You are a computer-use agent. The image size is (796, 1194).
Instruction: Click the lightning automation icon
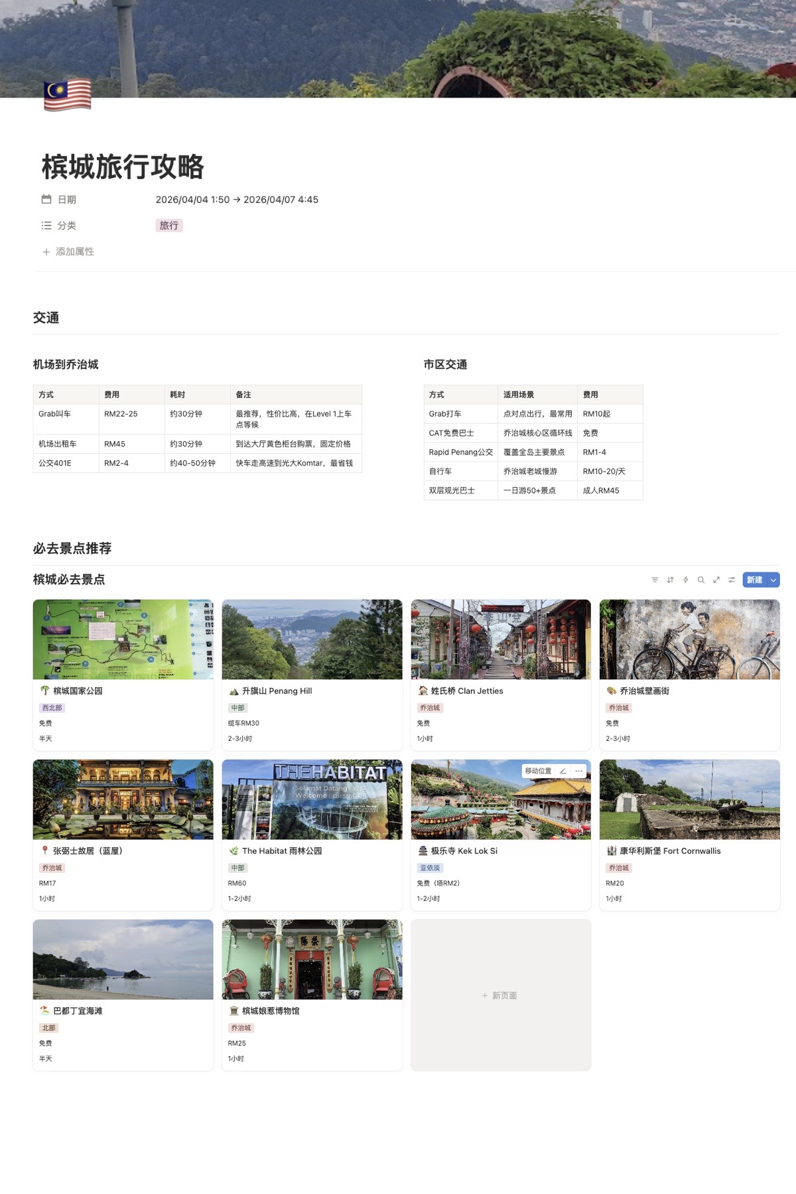685,580
